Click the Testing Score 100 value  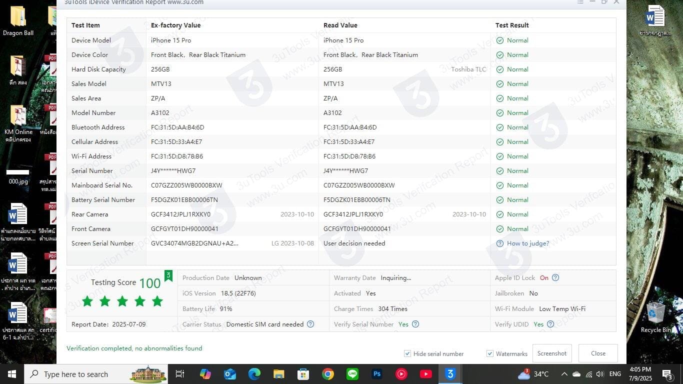[x=149, y=283]
